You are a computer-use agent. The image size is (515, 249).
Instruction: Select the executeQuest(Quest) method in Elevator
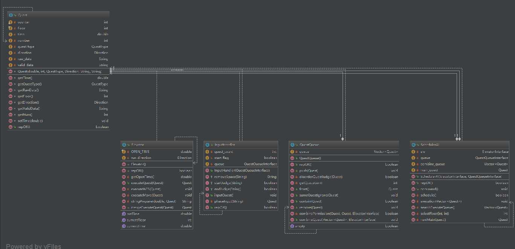[x=147, y=183]
